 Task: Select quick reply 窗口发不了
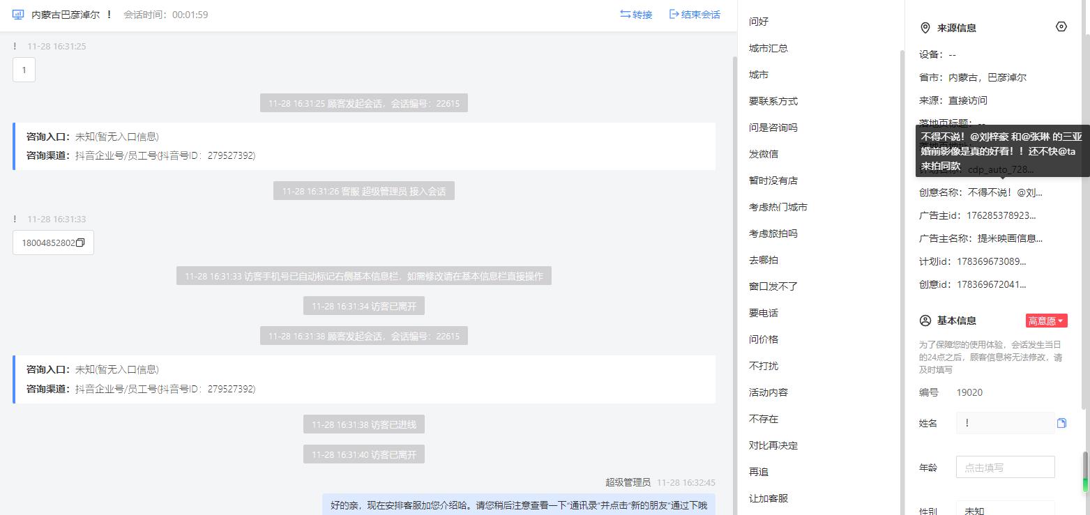coord(773,286)
